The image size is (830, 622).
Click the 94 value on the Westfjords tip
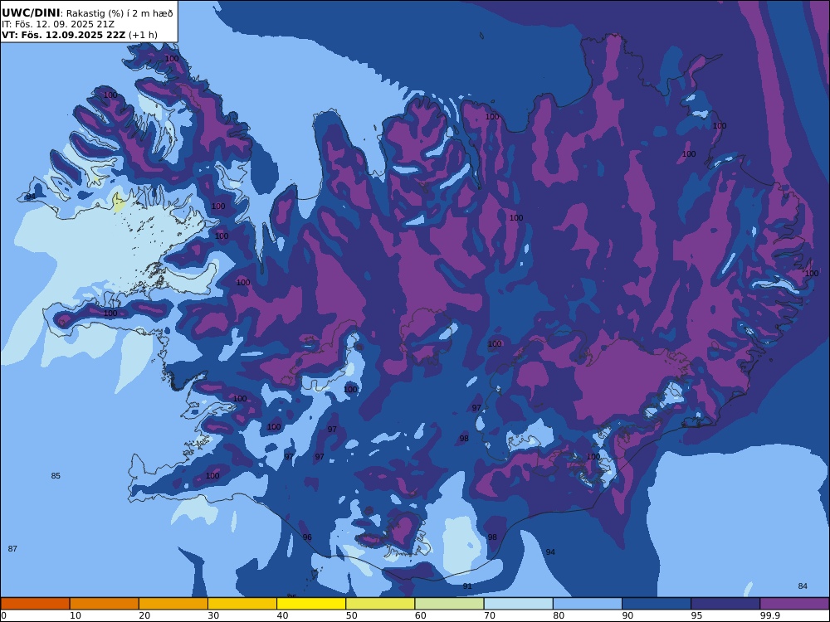[x=31, y=197]
